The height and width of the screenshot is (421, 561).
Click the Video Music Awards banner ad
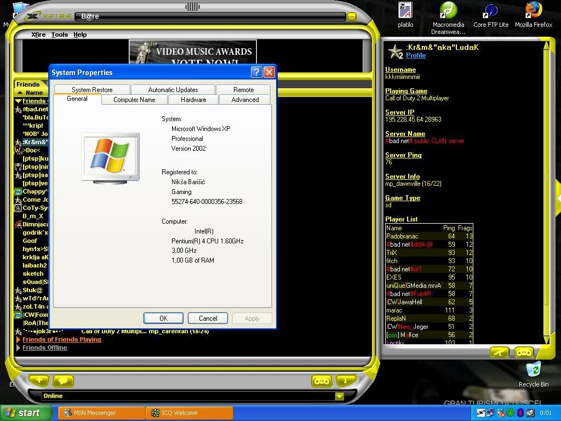click(193, 52)
